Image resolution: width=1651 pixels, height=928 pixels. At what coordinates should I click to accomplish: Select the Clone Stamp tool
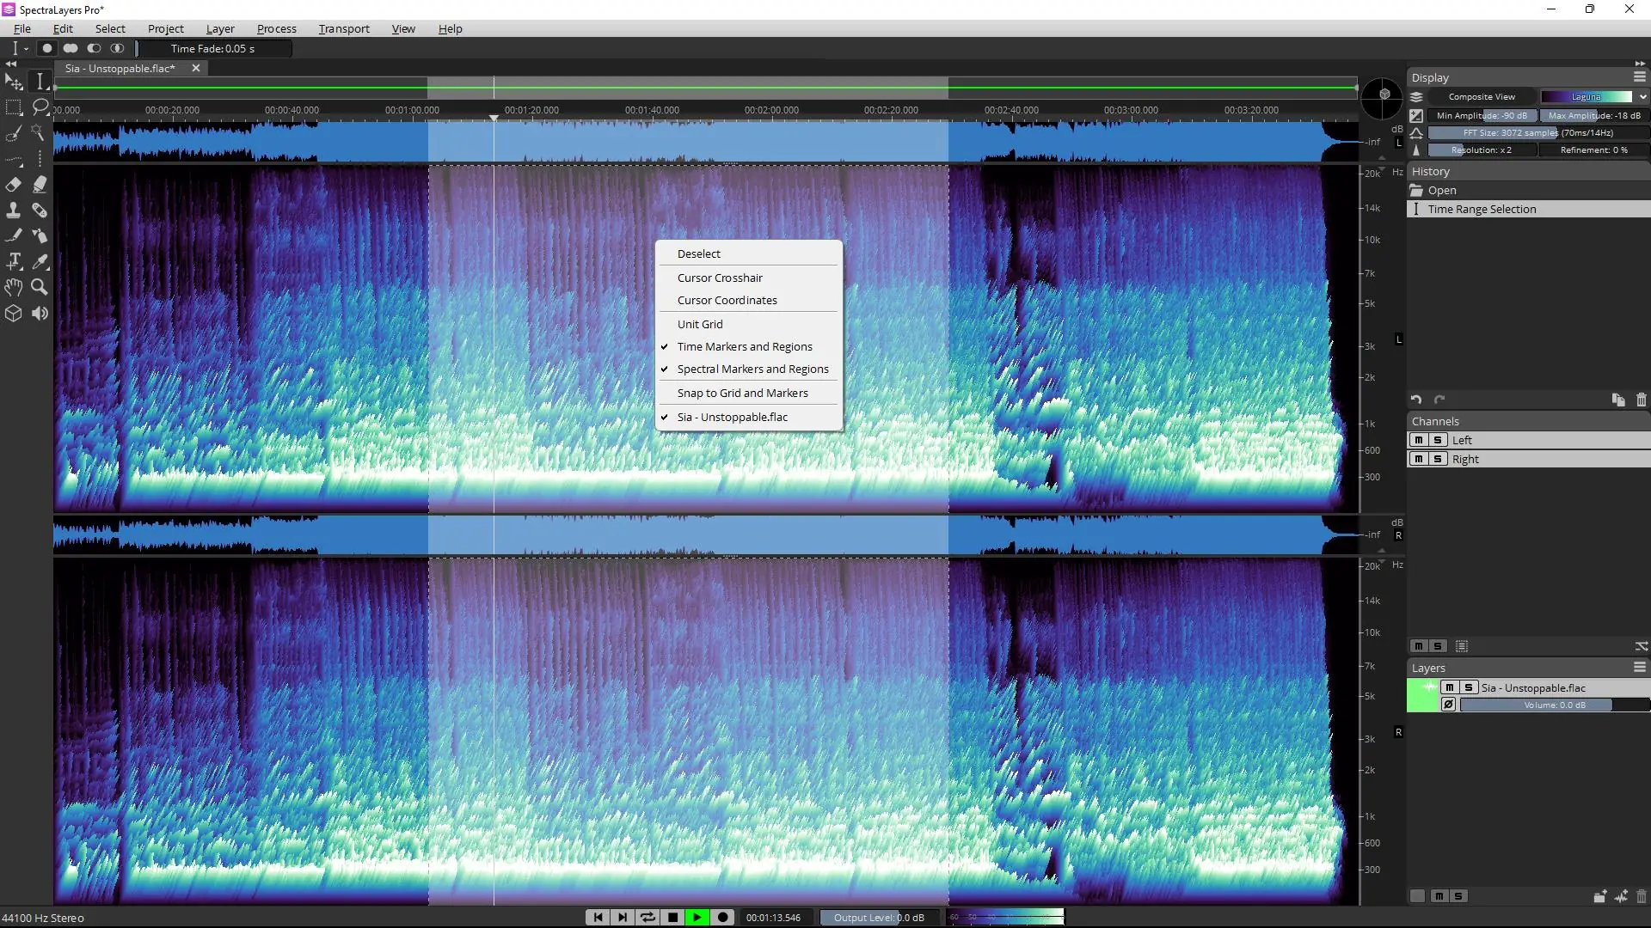14,211
